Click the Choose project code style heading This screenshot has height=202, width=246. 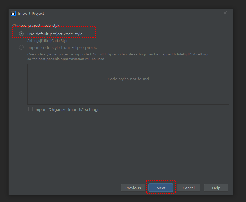click(36, 25)
